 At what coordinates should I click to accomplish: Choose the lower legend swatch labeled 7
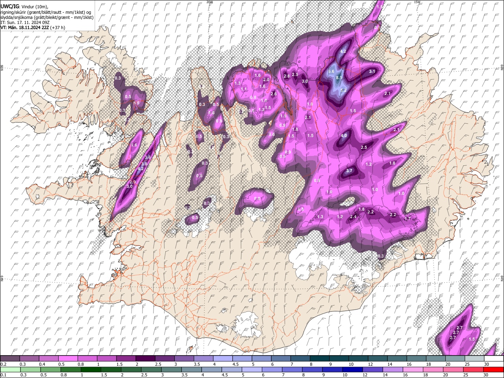click(x=292, y=369)
